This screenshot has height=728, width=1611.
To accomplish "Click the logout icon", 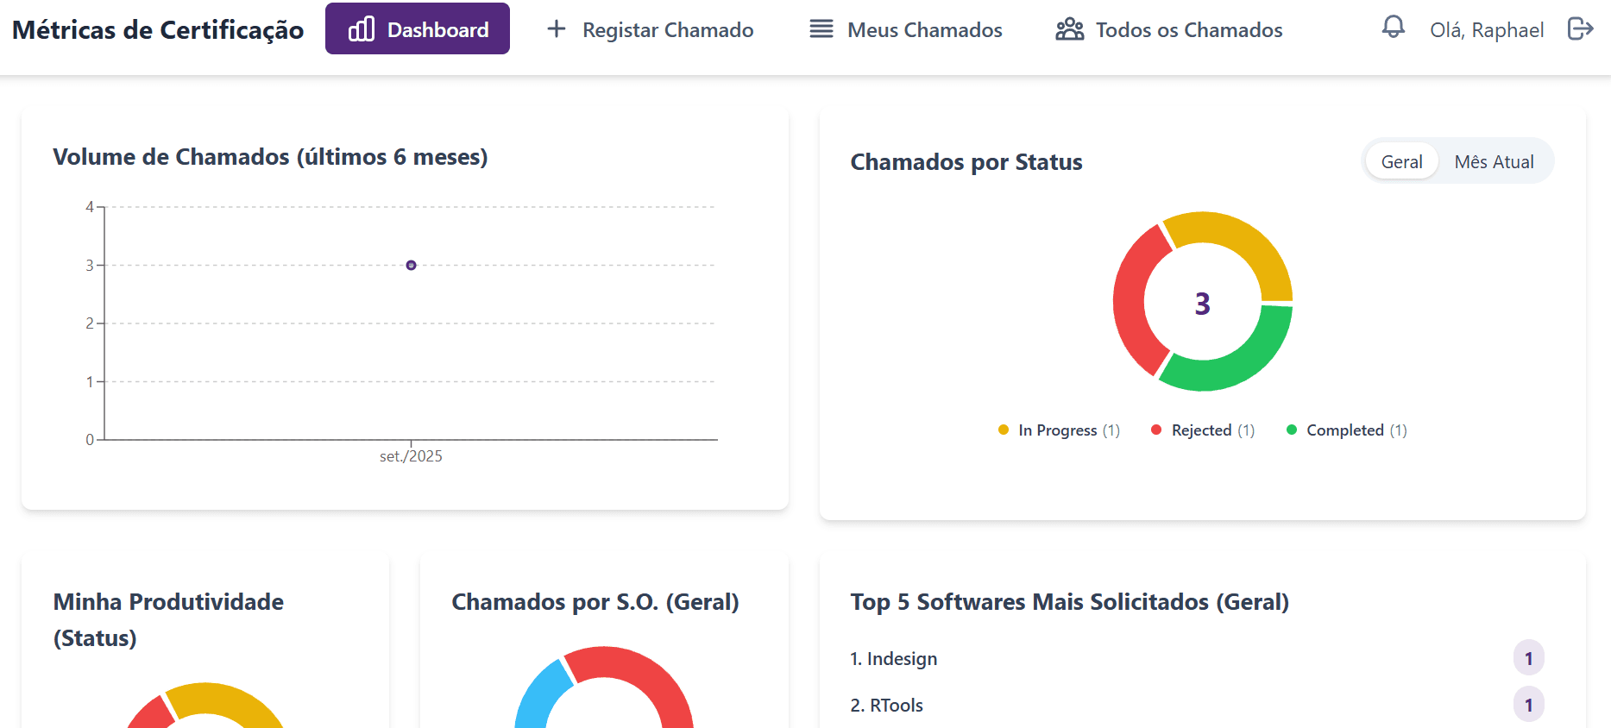I will 1579,29.
